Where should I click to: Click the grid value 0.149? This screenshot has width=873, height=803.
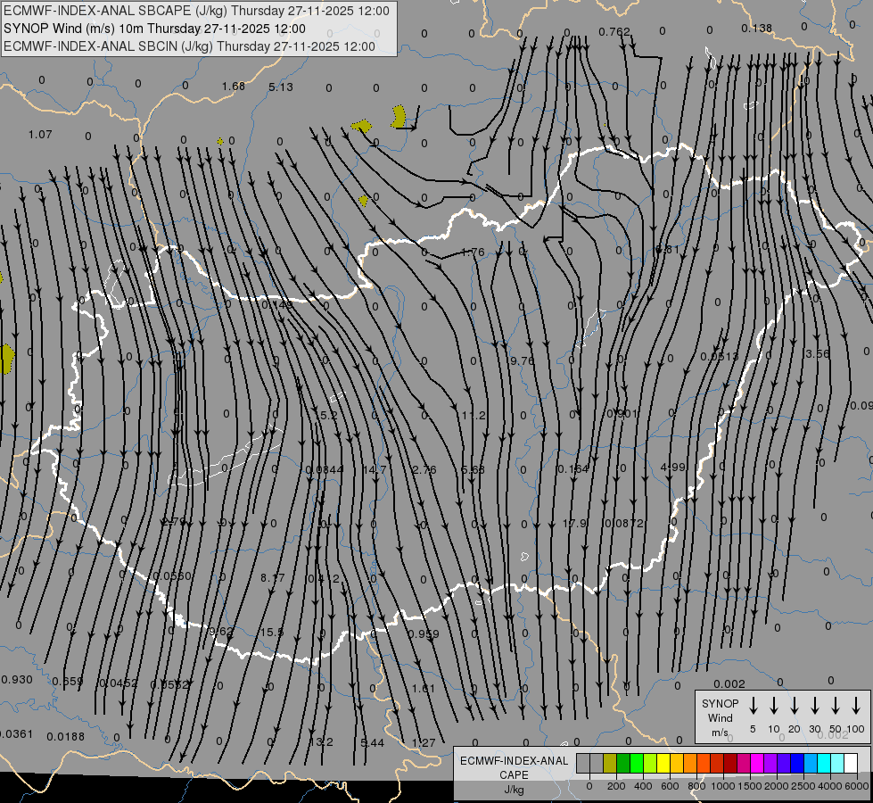276,305
